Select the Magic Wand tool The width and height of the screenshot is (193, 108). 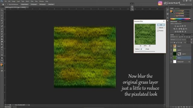click(x=2, y=18)
